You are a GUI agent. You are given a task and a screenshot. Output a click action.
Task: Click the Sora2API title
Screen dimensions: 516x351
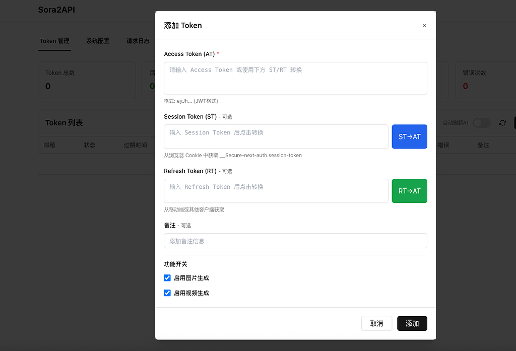coord(56,10)
